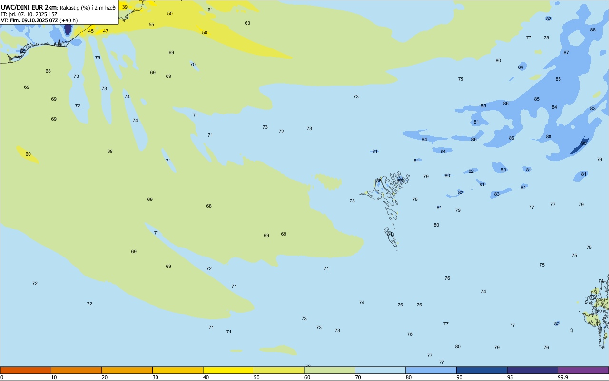Click the map value 60 in yellow patch
This screenshot has width=609, height=381.
[28, 154]
